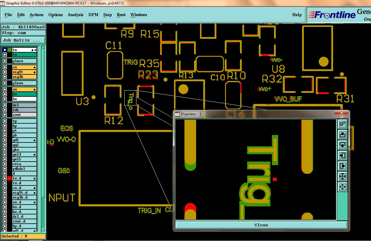This screenshot has width=371, height=241.
Task: Open the Options menu
Action: (56, 15)
